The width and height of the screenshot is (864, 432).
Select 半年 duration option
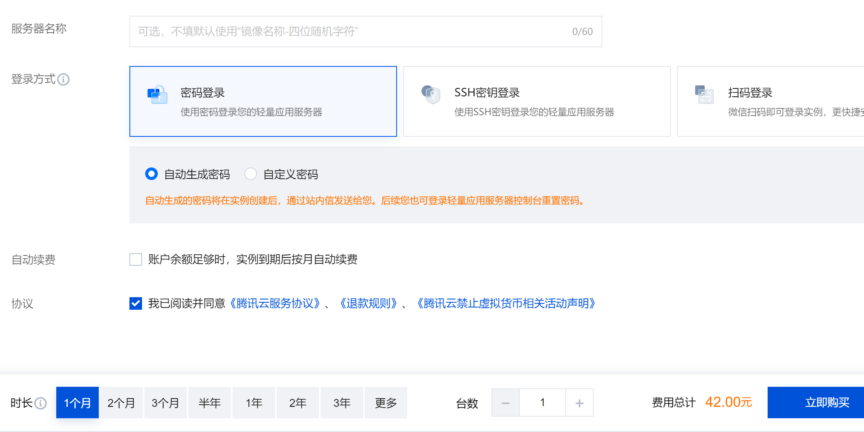[x=209, y=403]
